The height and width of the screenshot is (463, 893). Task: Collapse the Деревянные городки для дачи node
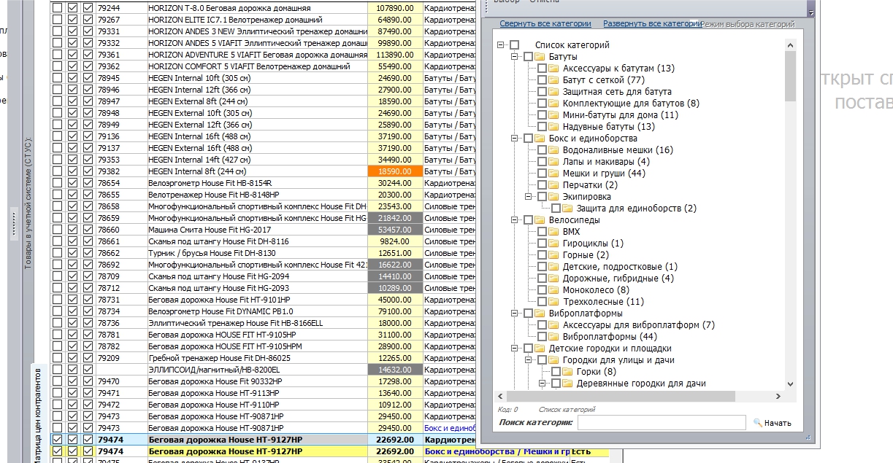point(543,384)
